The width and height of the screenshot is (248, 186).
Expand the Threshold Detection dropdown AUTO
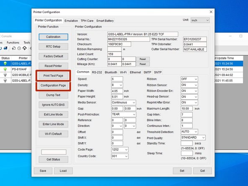point(189,132)
